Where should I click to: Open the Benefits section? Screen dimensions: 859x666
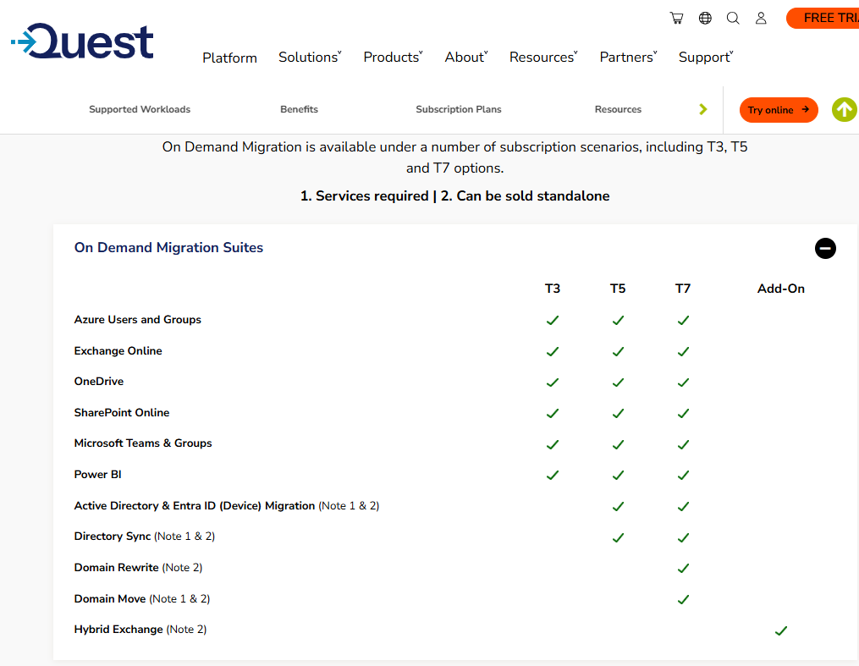(x=299, y=109)
